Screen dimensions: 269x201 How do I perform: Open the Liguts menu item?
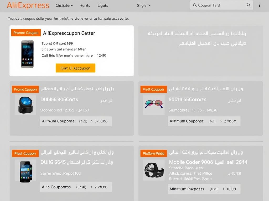(103, 5)
